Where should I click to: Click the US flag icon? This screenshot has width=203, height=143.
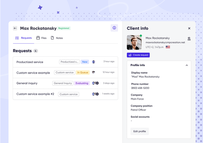pyautogui.click(x=168, y=47)
